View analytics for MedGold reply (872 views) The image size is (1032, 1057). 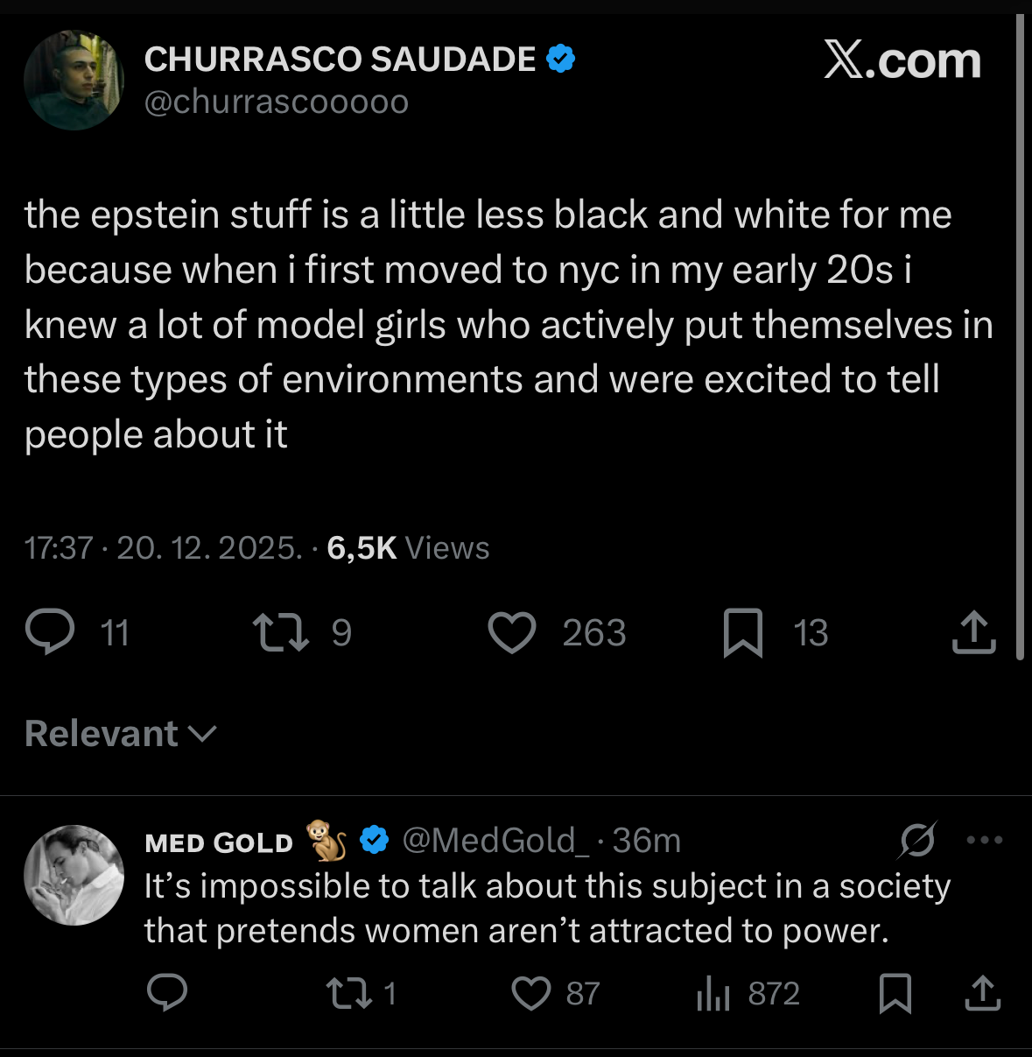coord(713,993)
